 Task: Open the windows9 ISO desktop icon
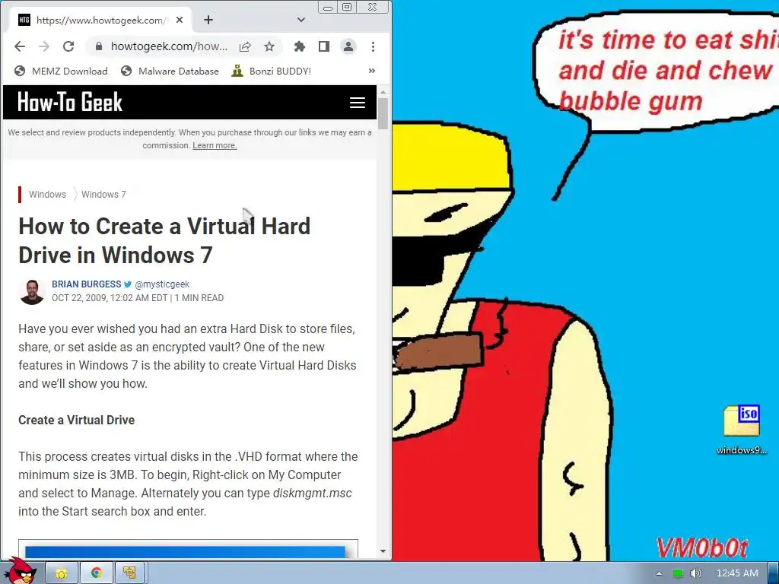coord(742,430)
